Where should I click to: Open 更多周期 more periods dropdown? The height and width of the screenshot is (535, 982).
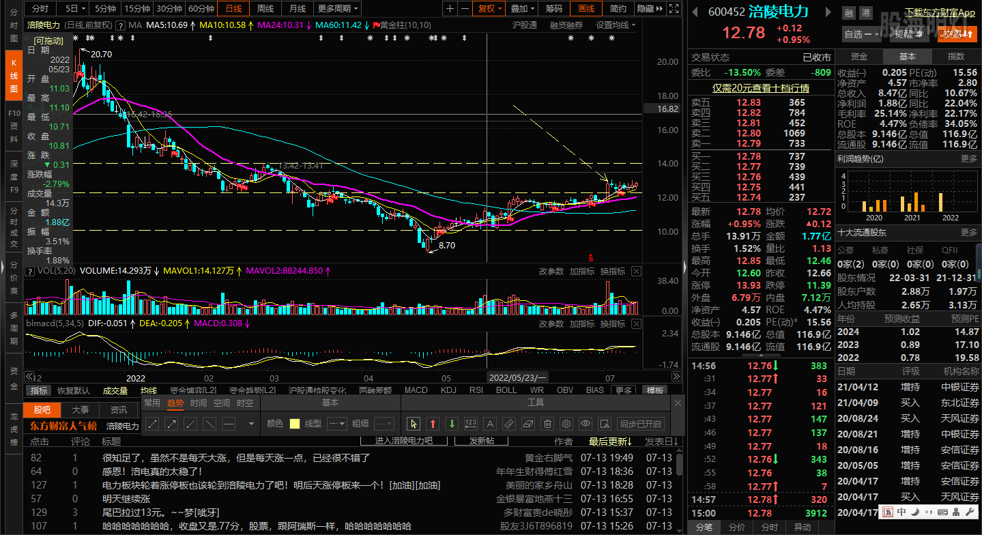point(338,9)
